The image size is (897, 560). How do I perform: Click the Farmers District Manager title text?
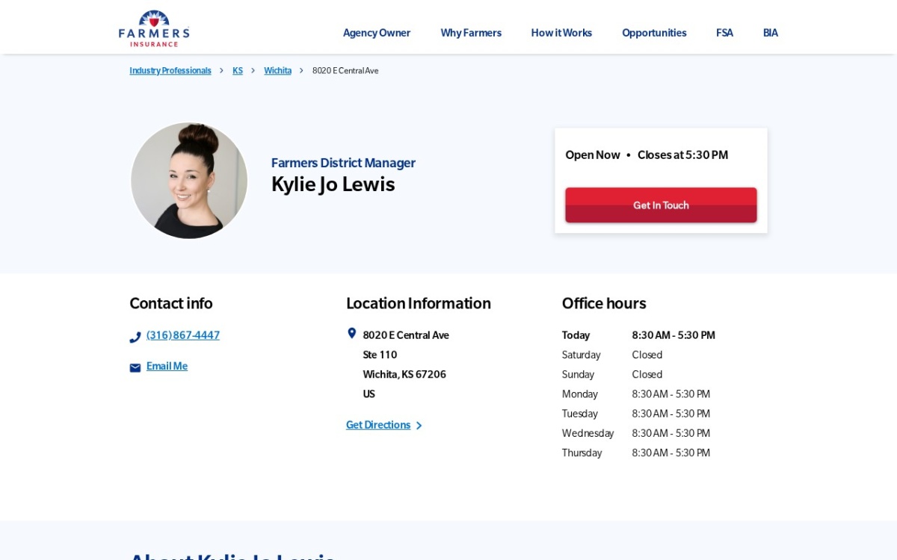click(x=343, y=163)
